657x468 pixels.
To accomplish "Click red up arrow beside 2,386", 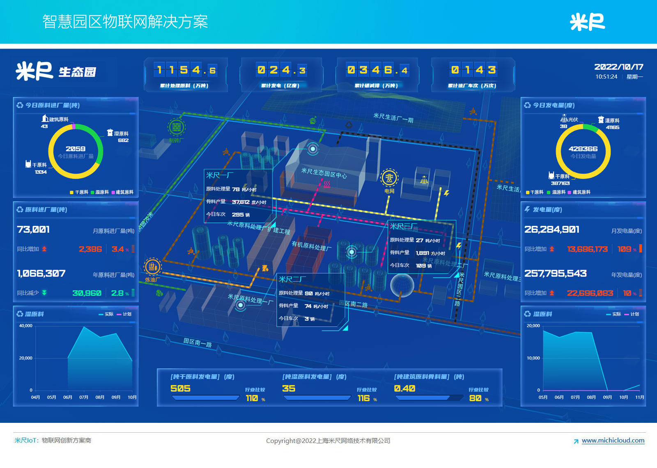I will [44, 249].
